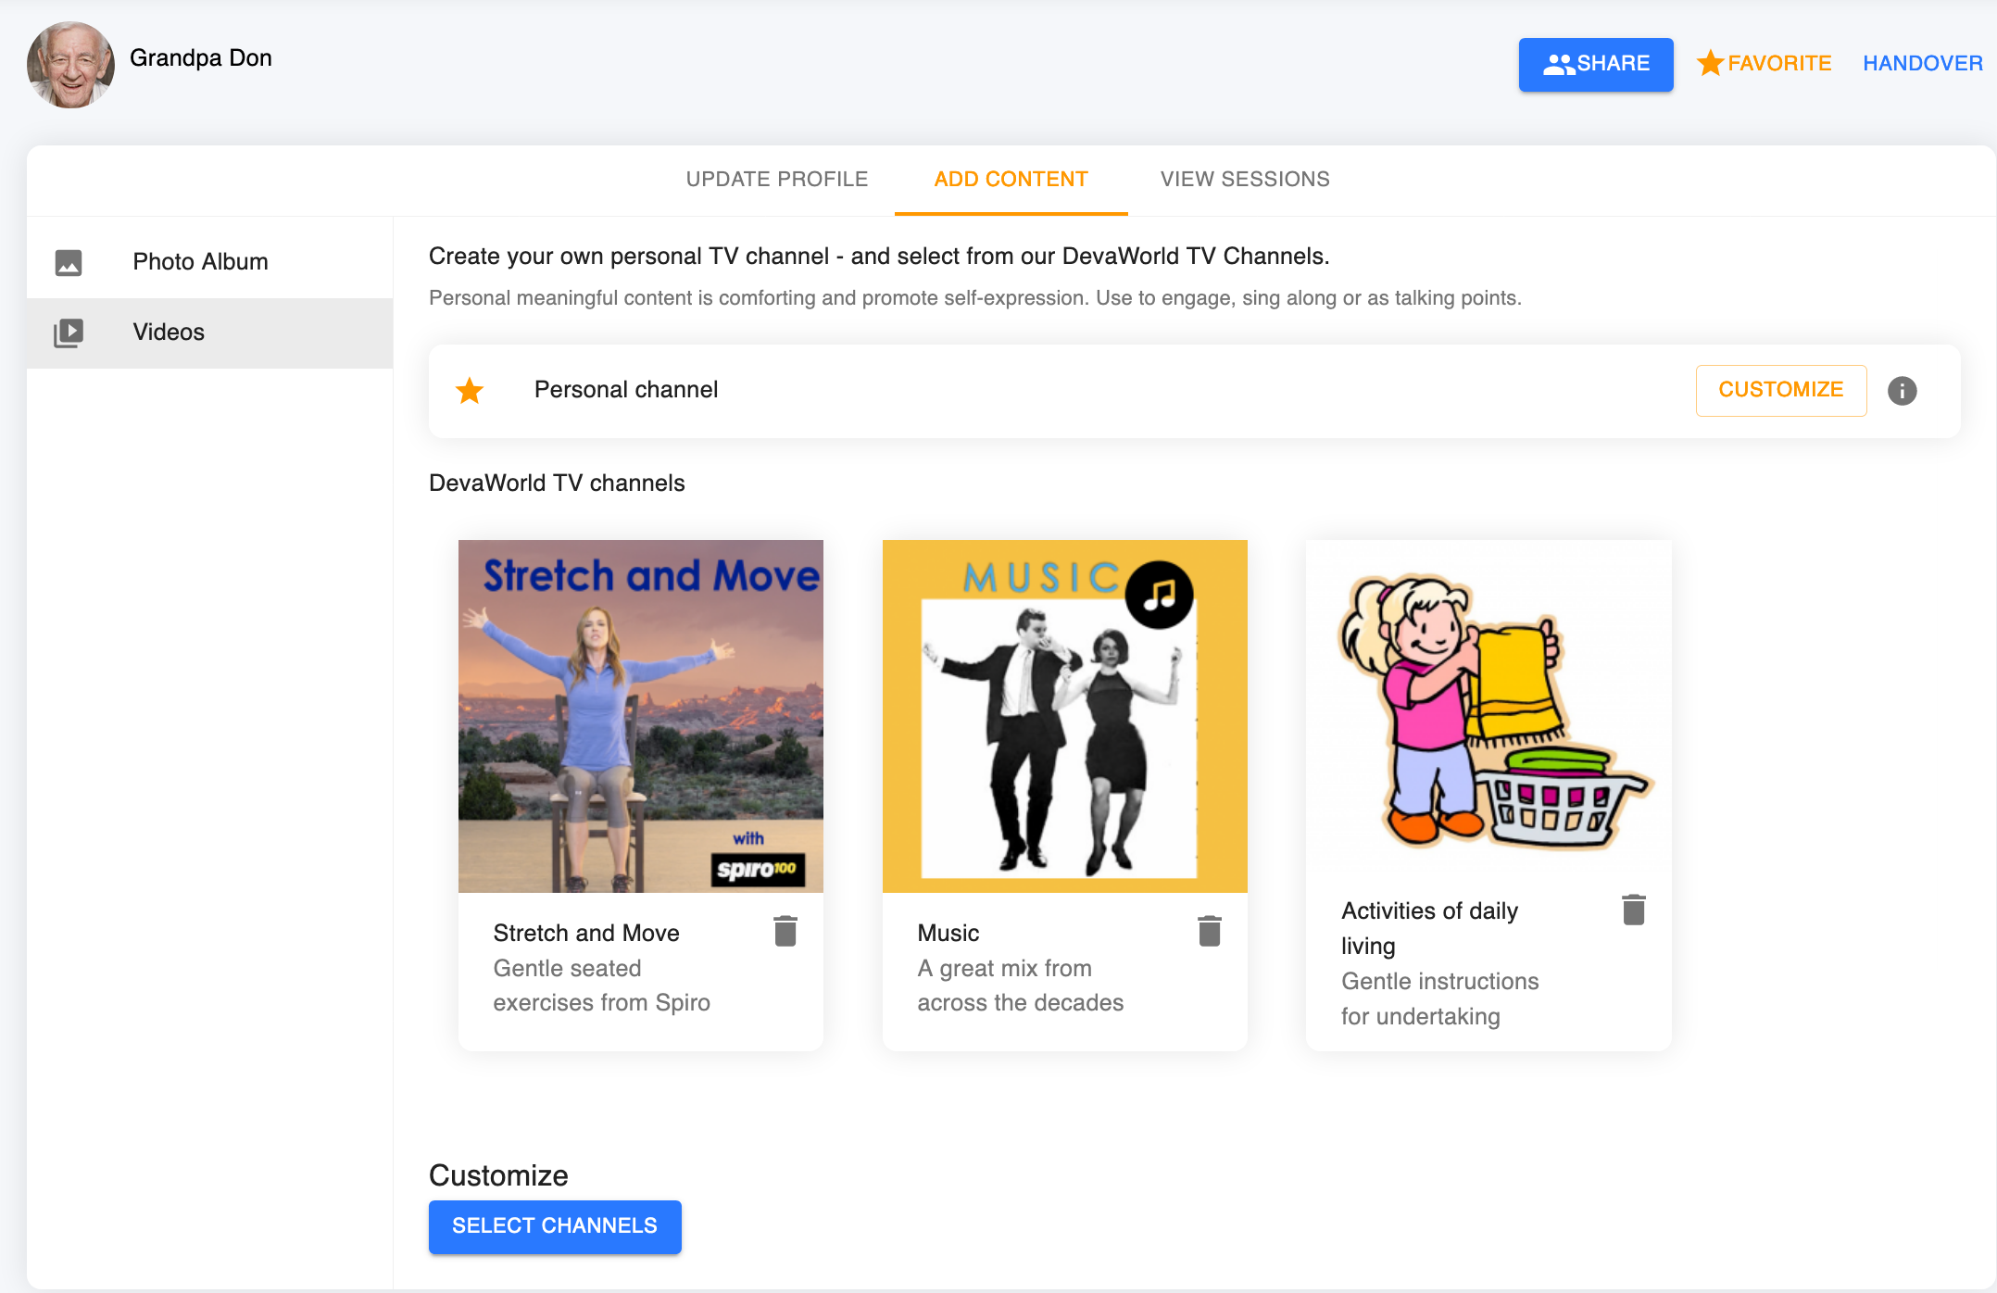Click the Handover link
The width and height of the screenshot is (1997, 1293).
[1923, 63]
